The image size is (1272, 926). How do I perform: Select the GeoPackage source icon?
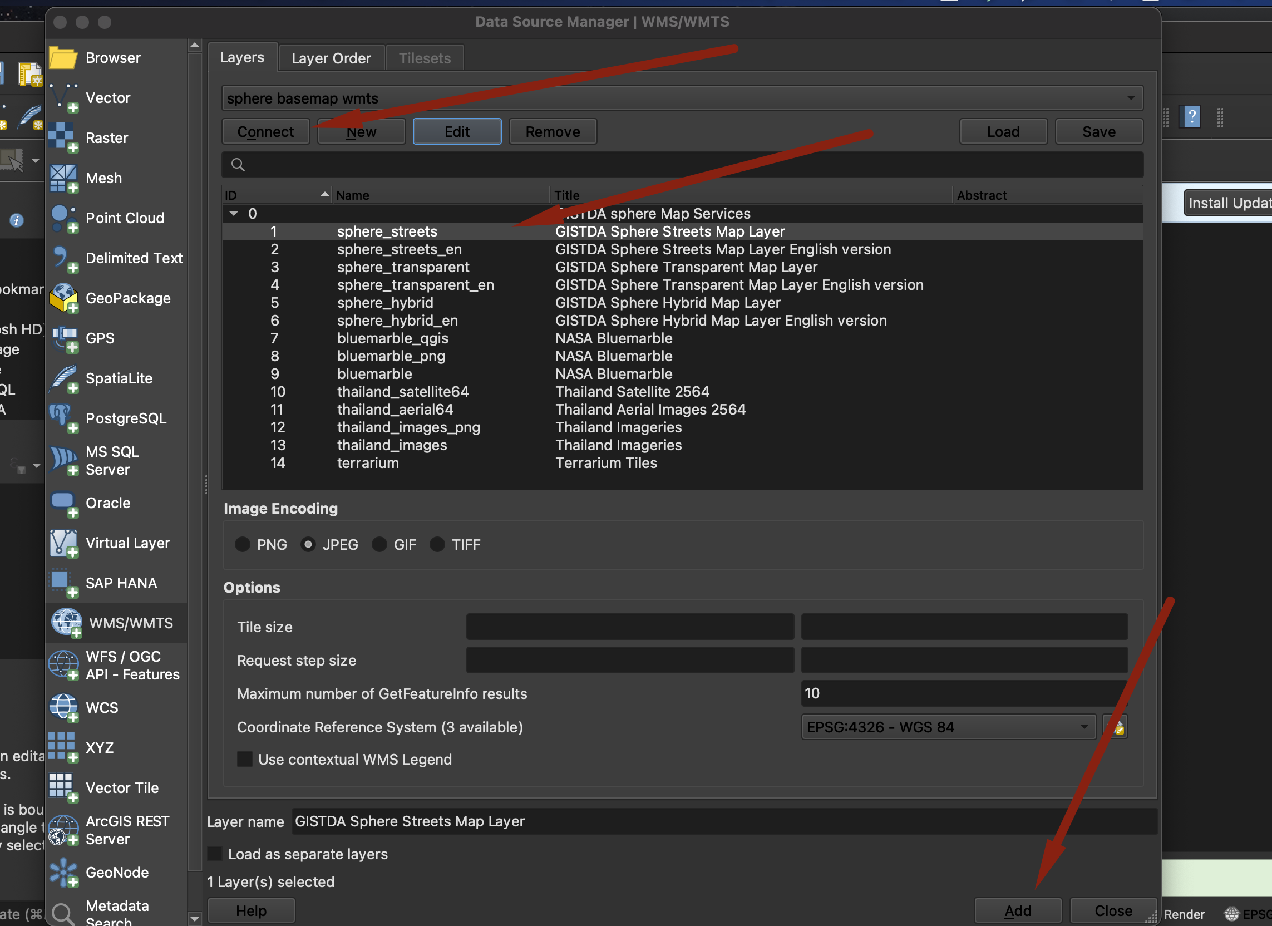point(63,298)
